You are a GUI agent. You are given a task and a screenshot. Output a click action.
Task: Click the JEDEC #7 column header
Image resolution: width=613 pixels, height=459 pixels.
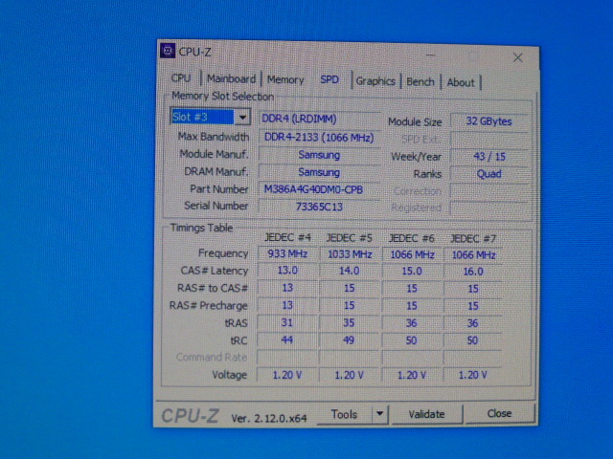pyautogui.click(x=473, y=238)
